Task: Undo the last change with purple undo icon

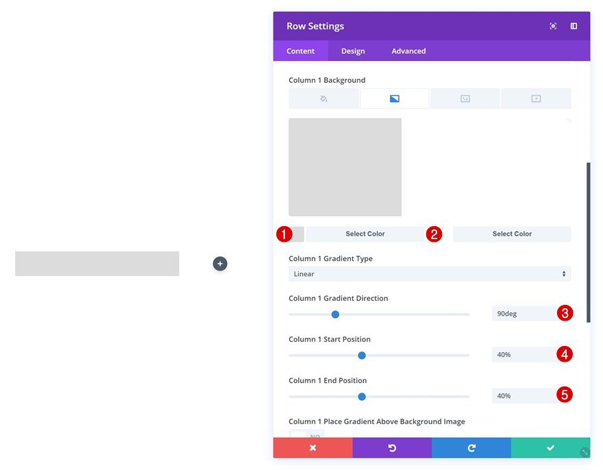Action: pyautogui.click(x=391, y=447)
